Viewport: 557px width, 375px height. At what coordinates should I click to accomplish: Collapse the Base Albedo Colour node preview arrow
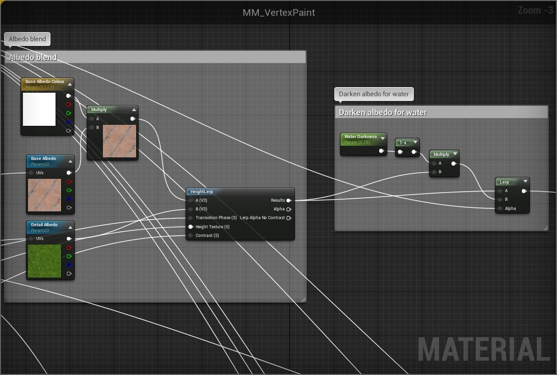click(70, 84)
